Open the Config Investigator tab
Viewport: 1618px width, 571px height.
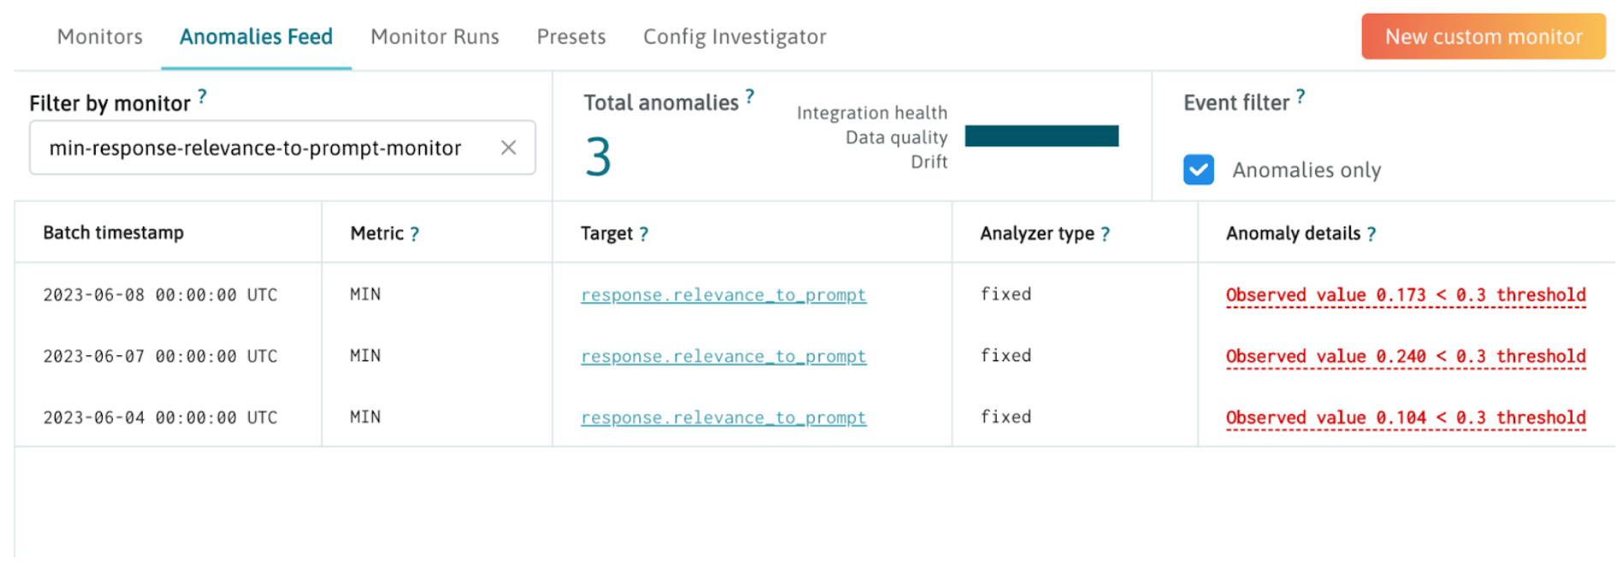[x=734, y=36]
